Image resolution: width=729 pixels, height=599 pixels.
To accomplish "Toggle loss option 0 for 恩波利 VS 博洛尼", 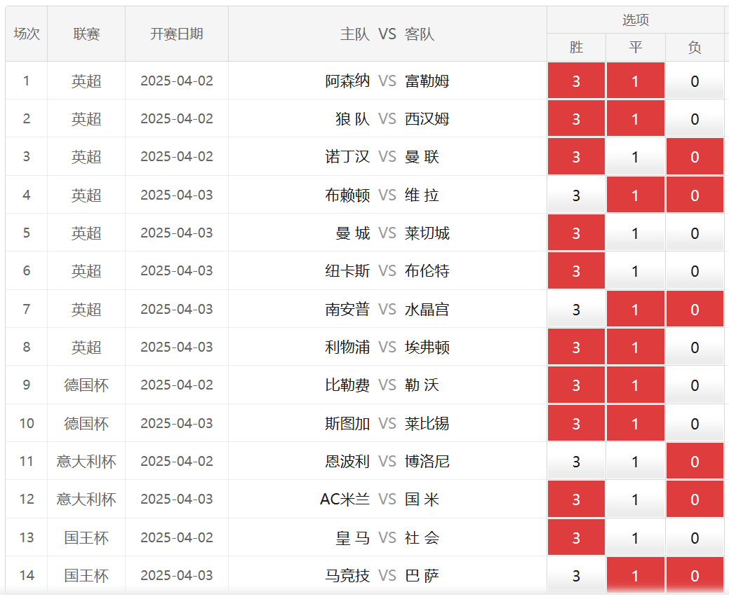I will 695,462.
